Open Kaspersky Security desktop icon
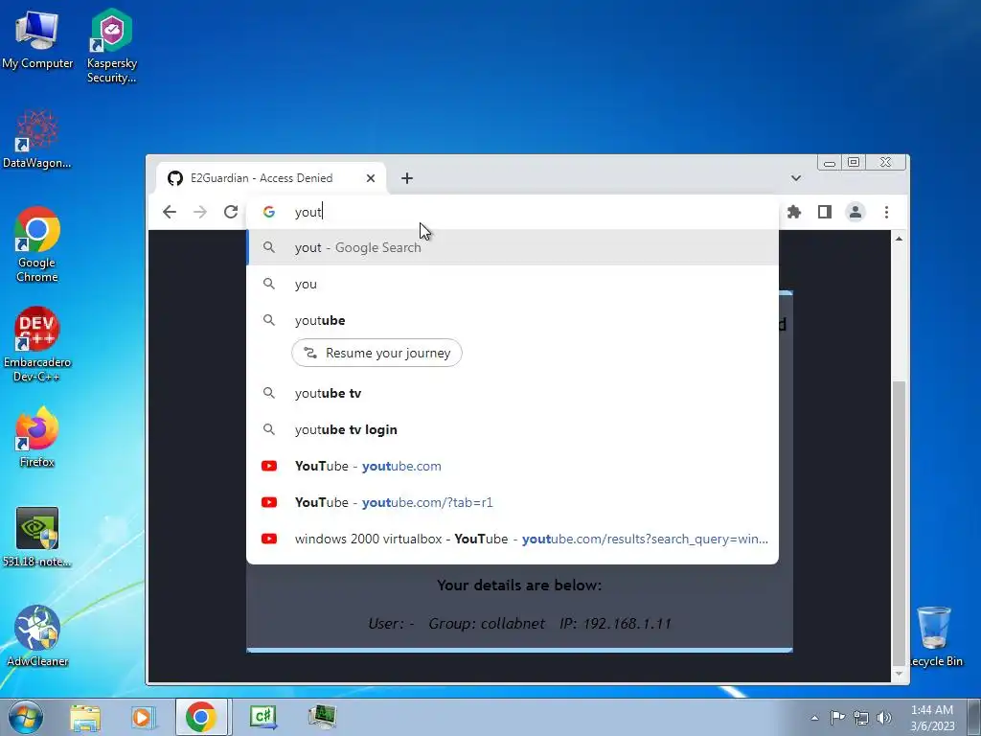The width and height of the screenshot is (981, 736). (111, 45)
